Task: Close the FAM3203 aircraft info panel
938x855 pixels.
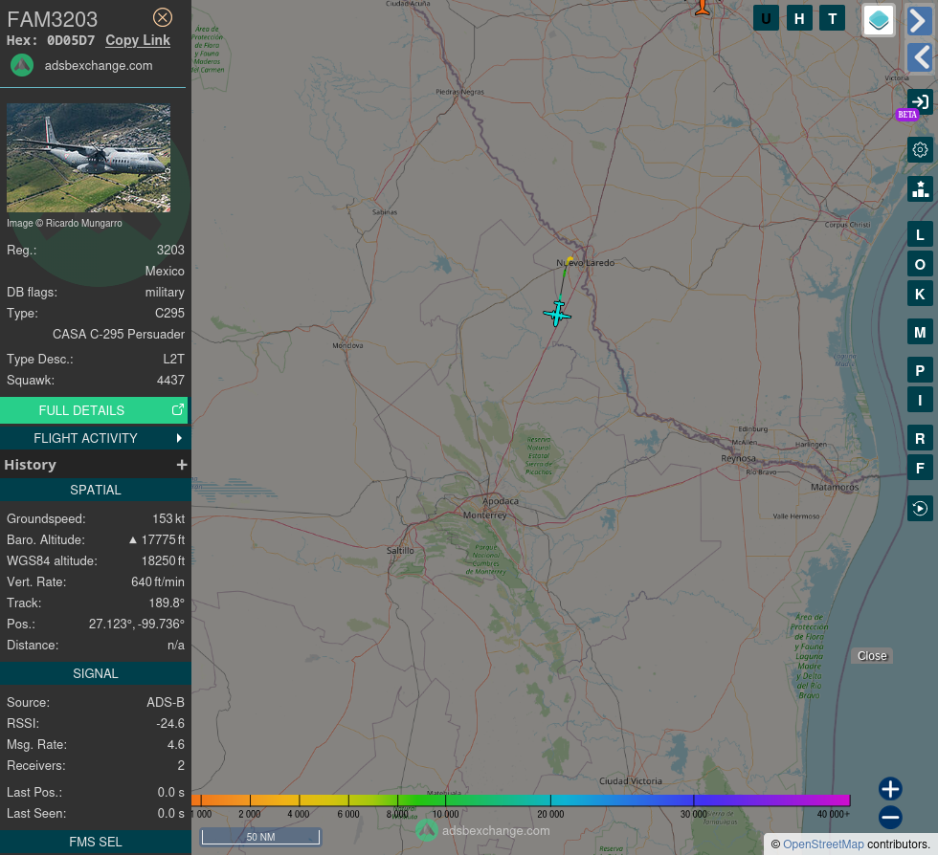Action: (x=163, y=18)
